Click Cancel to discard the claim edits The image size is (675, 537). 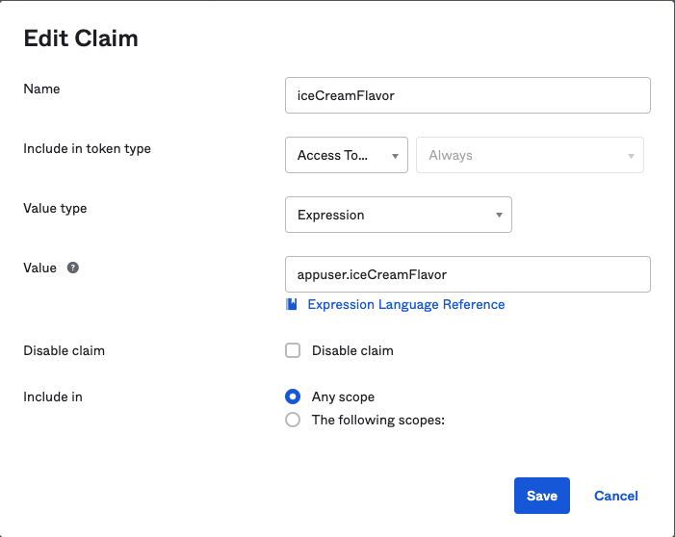pyautogui.click(x=615, y=496)
